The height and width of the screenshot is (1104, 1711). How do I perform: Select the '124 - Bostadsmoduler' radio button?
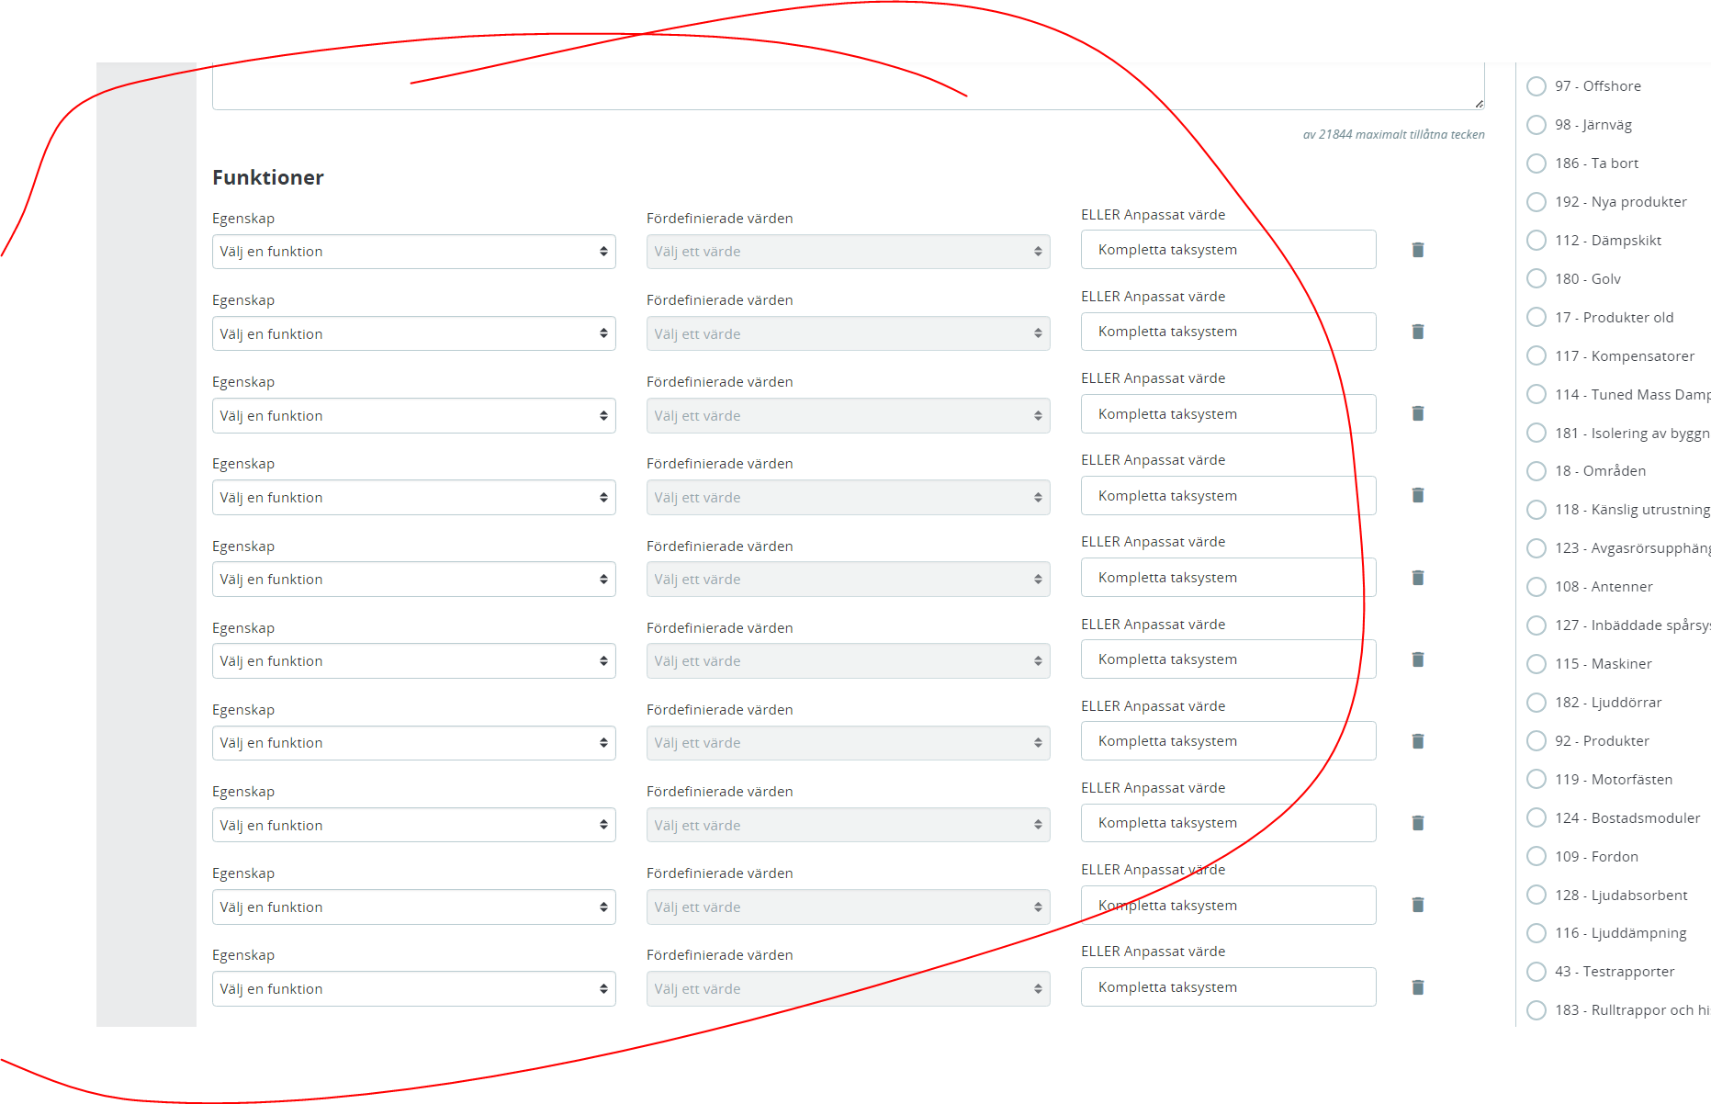(1537, 818)
